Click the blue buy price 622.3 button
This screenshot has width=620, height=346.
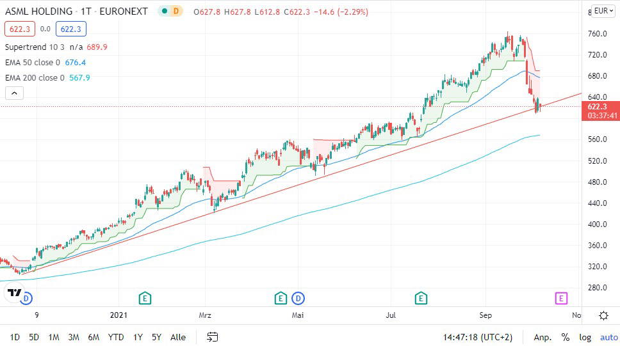[x=71, y=29]
